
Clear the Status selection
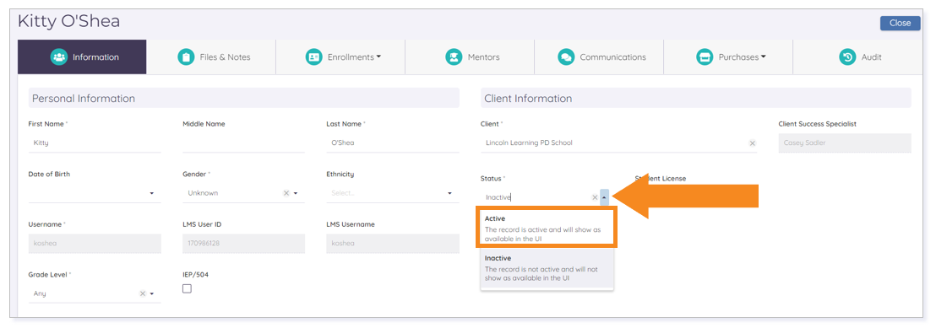595,197
